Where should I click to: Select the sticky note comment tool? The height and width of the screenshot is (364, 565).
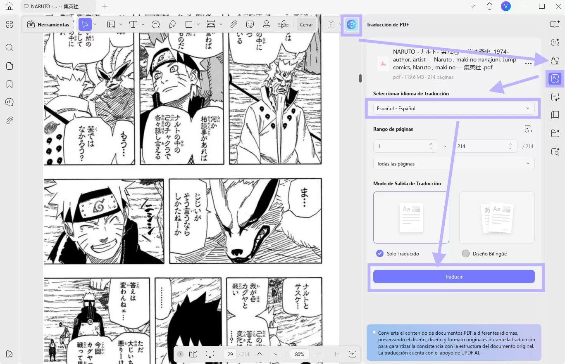[155, 24]
